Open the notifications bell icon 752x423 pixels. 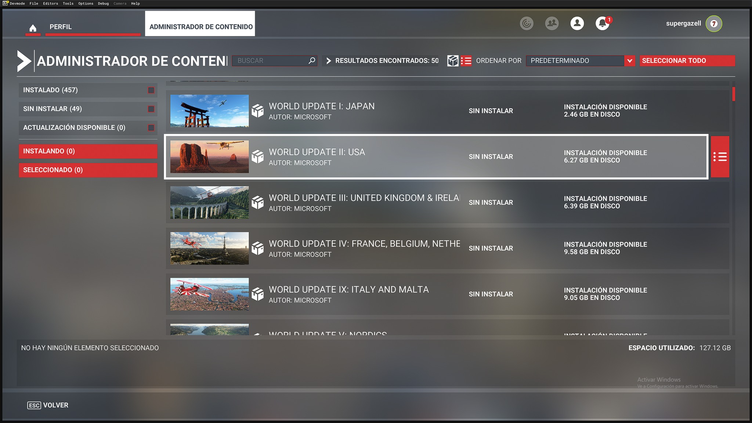(x=602, y=23)
